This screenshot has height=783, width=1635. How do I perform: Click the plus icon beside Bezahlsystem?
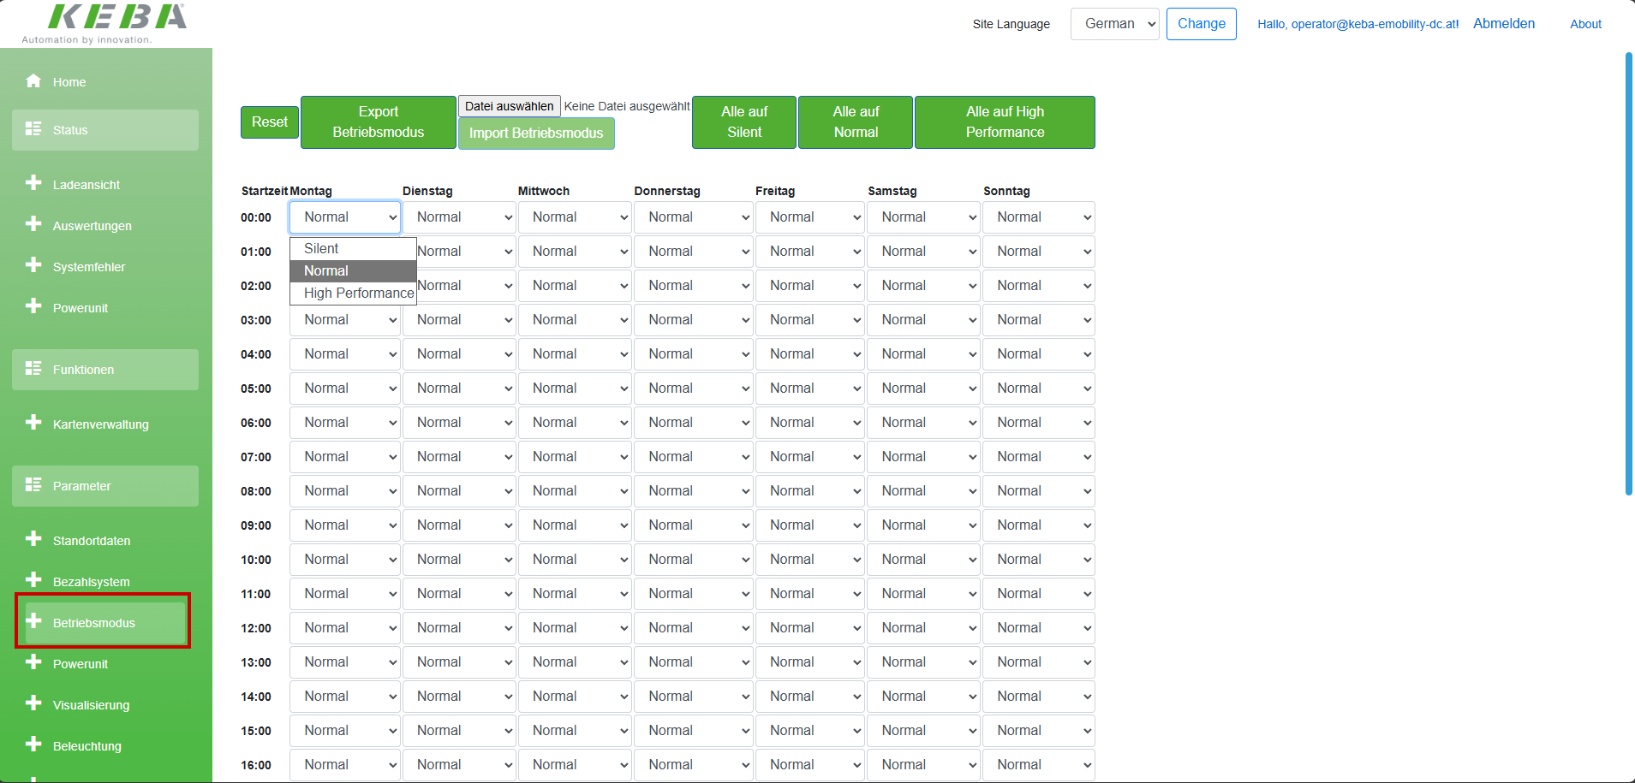33,579
